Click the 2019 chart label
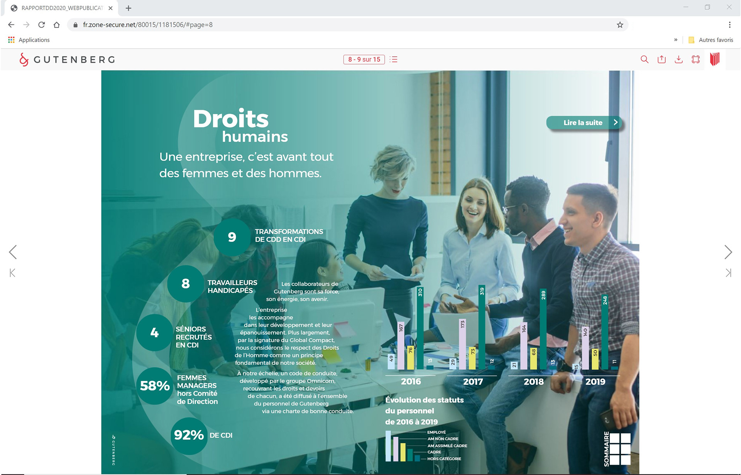 [x=595, y=382]
